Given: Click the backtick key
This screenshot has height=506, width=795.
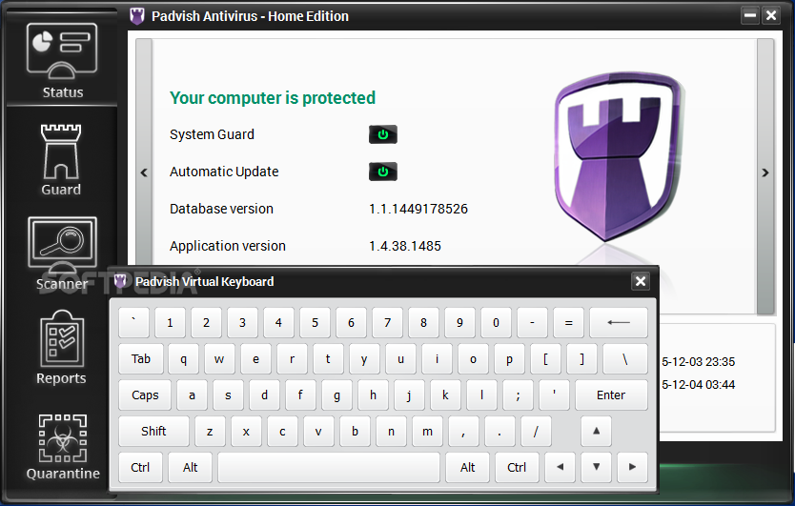Looking at the screenshot, I should point(133,322).
